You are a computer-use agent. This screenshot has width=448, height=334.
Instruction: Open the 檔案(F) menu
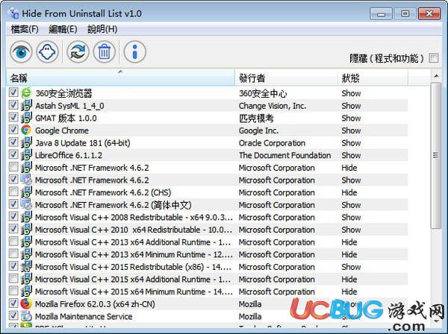(25, 29)
